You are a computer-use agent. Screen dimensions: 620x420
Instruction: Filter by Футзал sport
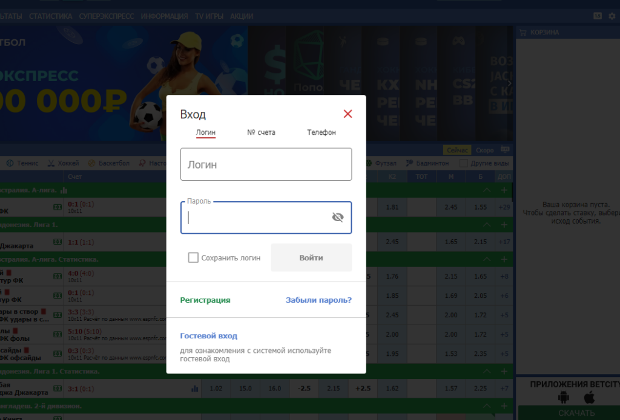pos(381,163)
